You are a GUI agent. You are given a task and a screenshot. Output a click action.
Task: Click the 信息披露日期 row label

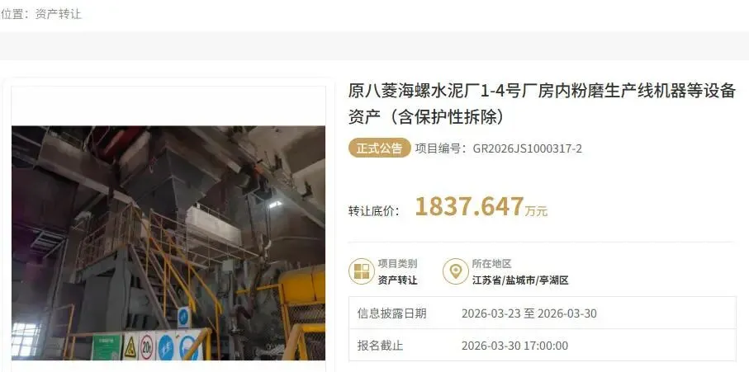coord(391,313)
